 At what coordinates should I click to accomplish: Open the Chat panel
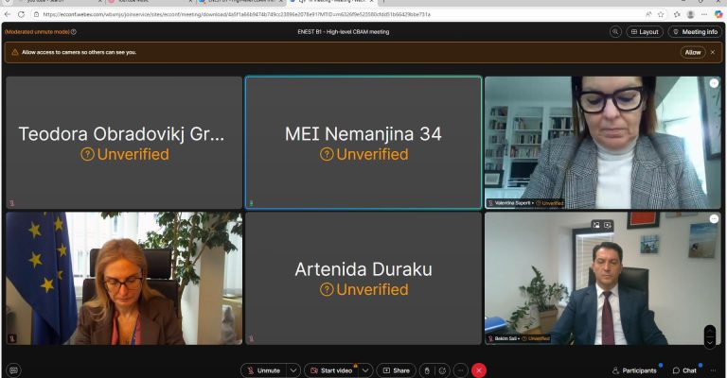coord(683,370)
